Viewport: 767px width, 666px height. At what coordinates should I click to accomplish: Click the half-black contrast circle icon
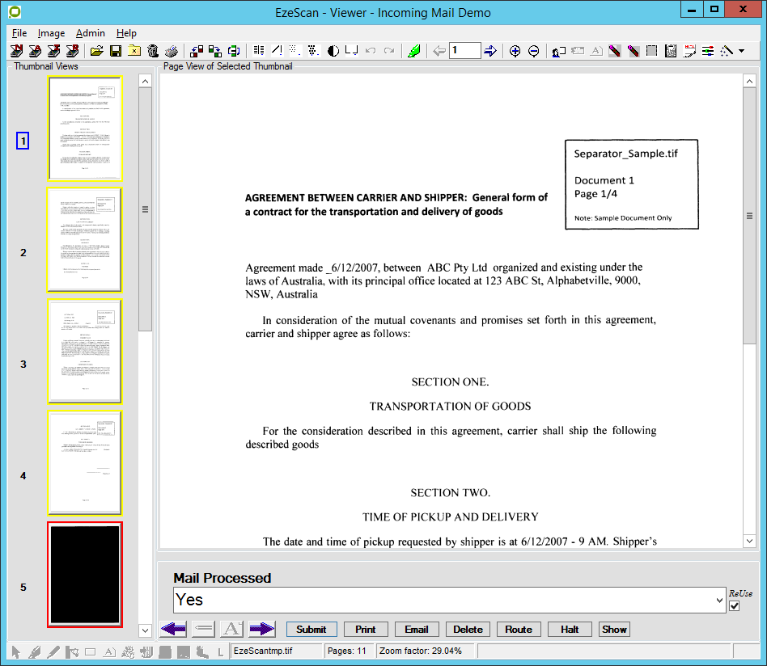point(333,51)
